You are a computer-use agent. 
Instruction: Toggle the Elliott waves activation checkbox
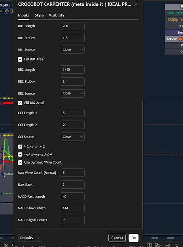[20, 154]
